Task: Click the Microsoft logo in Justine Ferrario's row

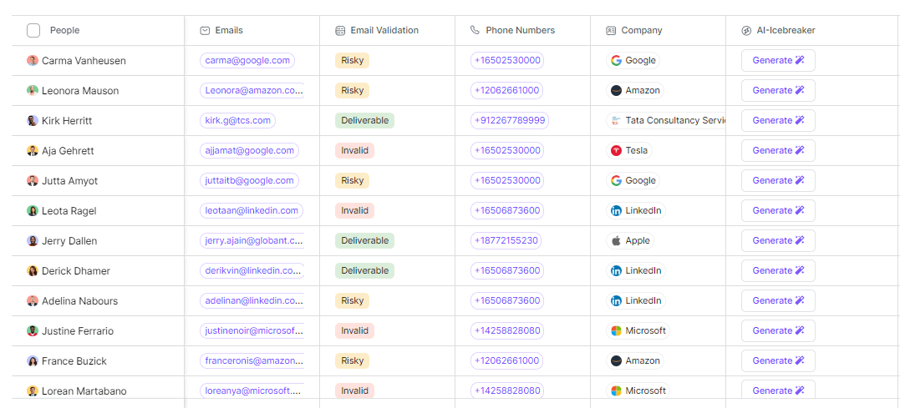Action: 617,331
